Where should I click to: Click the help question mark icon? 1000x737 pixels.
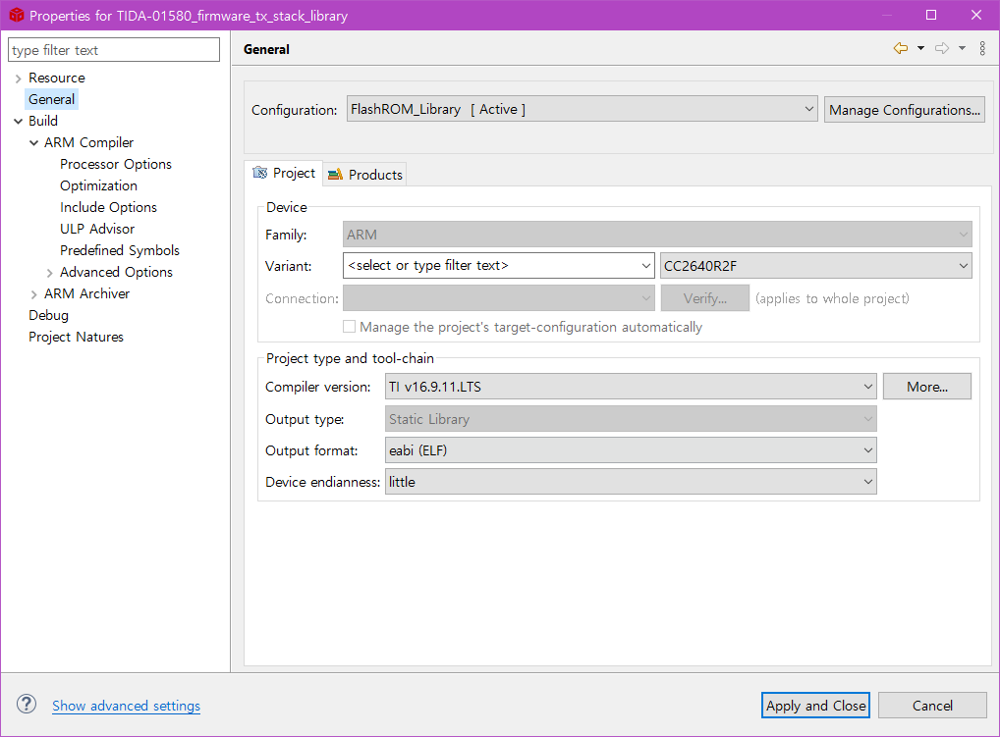[27, 705]
